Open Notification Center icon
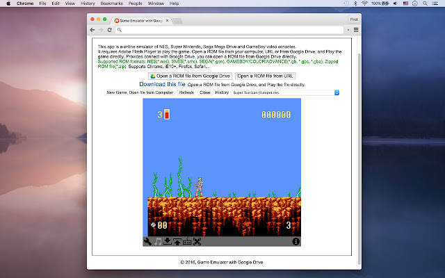 pyautogui.click(x=435, y=3)
